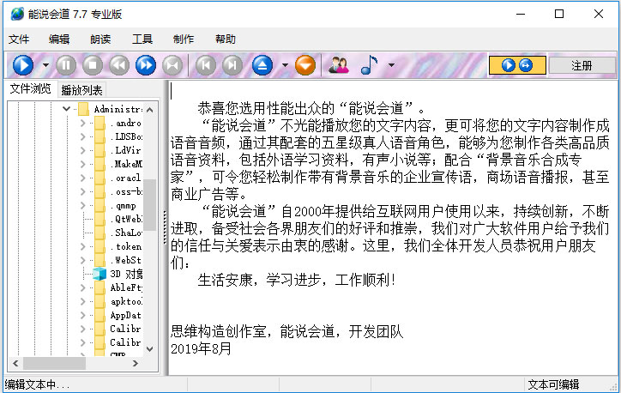Click the 文本可编辑 status bar entry
The image size is (621, 393).
[x=553, y=384]
